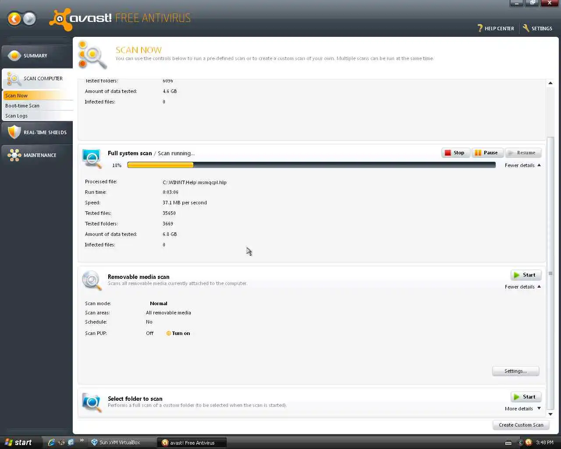Select Scan Now in the sidebar
Viewport: 561px width, 449px height.
point(38,95)
